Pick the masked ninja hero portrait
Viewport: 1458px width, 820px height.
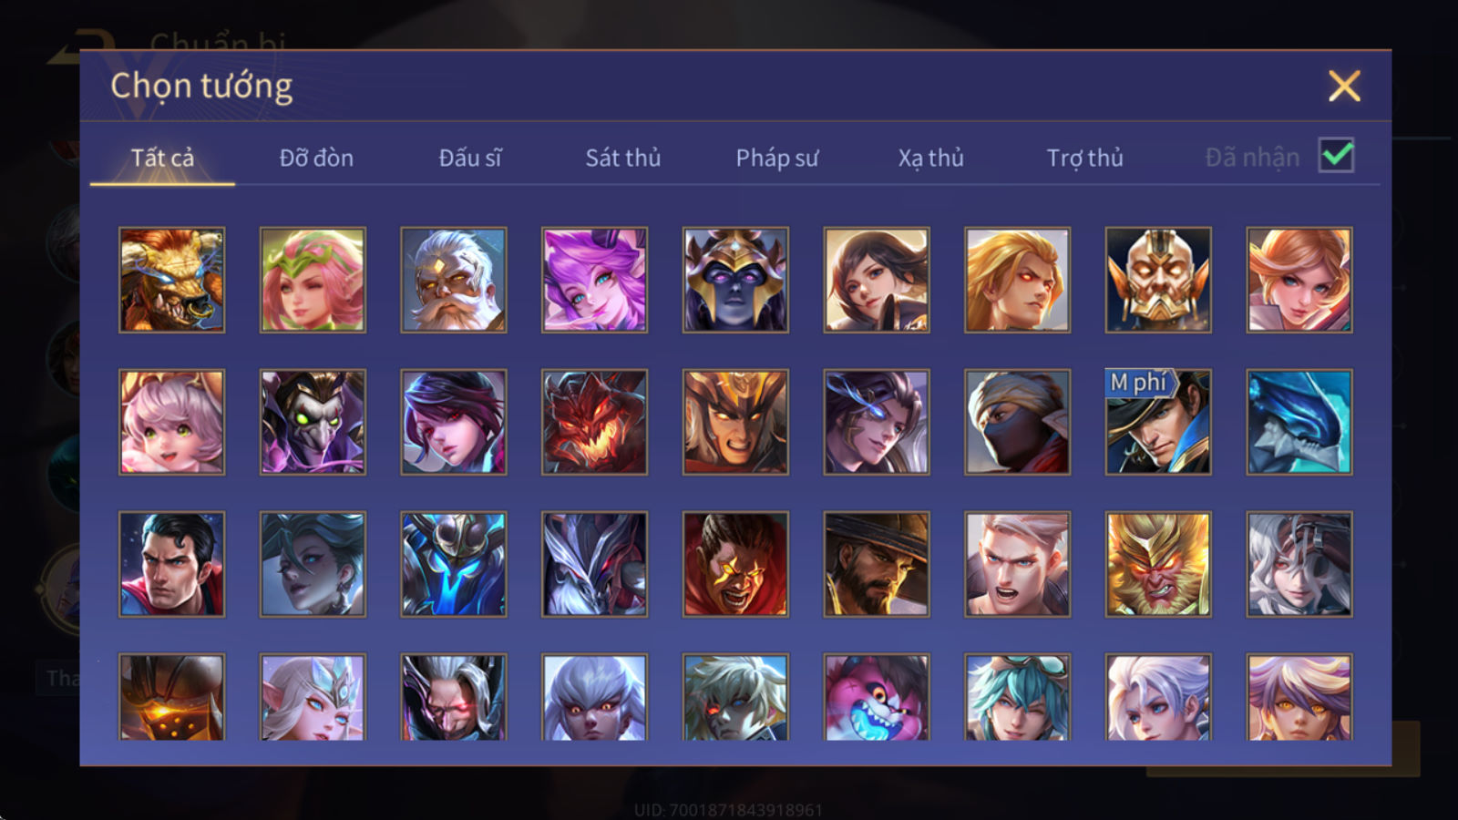[1018, 422]
